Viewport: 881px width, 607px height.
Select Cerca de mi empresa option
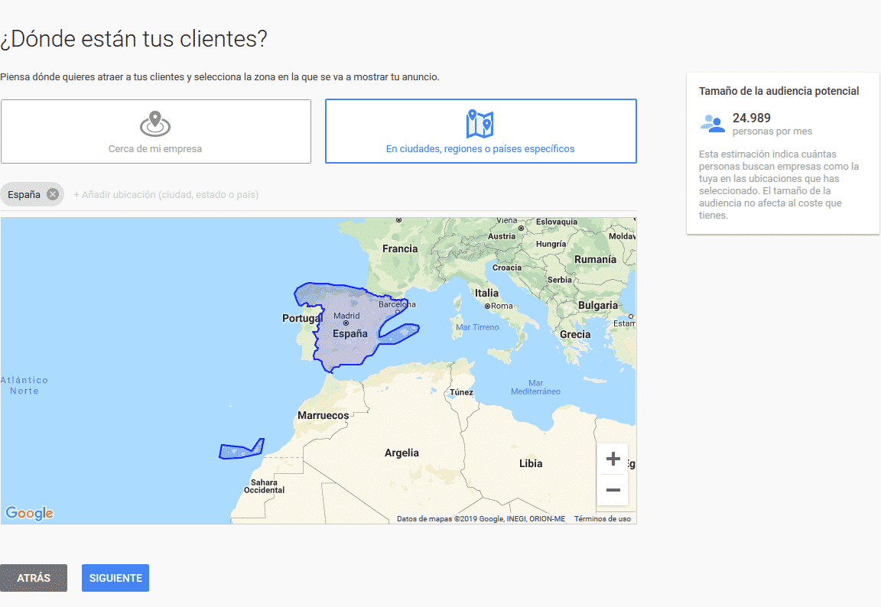point(156,131)
